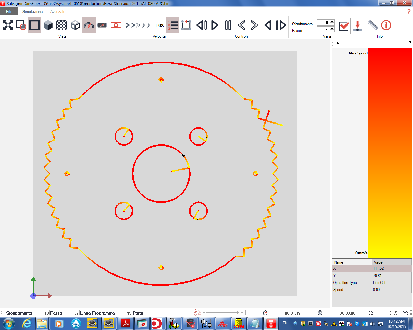This screenshot has width=413, height=330.
Task: Click the 1.0X speed reset
Action: click(159, 25)
